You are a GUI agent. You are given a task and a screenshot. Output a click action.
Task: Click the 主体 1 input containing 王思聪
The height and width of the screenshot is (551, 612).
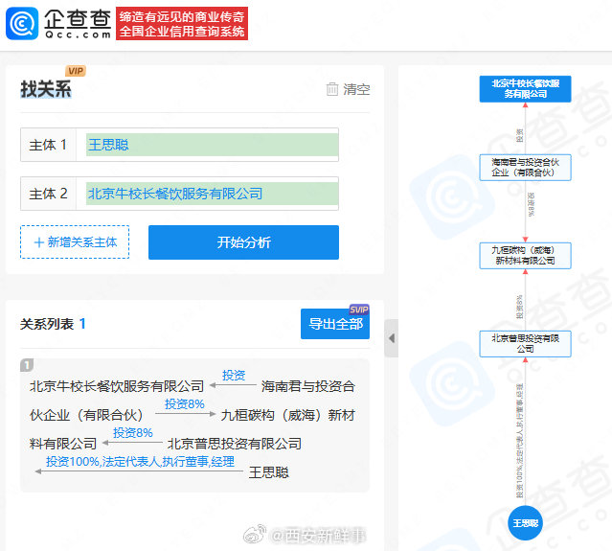(212, 145)
